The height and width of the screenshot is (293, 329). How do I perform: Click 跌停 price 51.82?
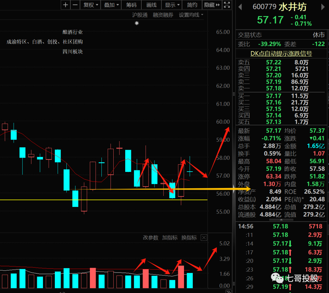point(317,176)
